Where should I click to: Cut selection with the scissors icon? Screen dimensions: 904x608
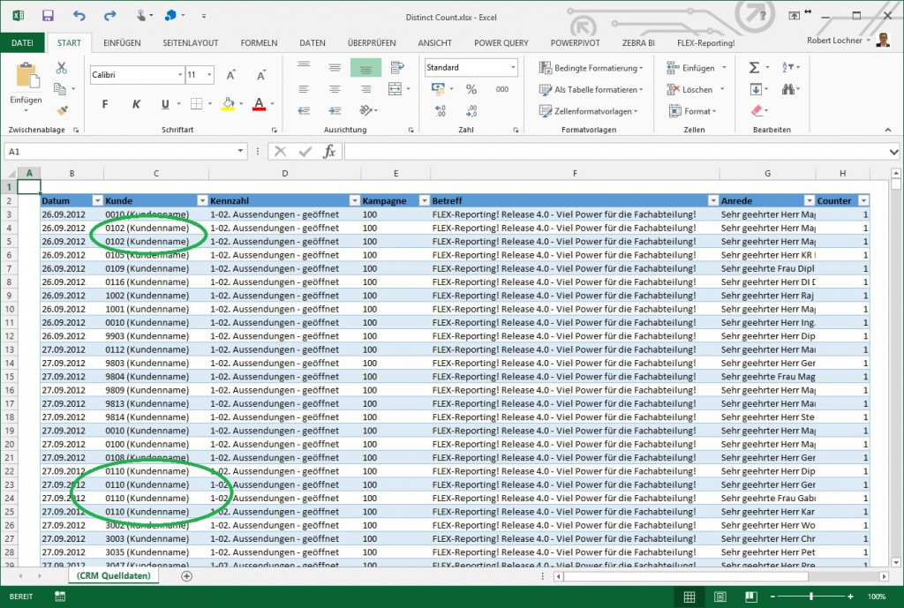click(62, 68)
